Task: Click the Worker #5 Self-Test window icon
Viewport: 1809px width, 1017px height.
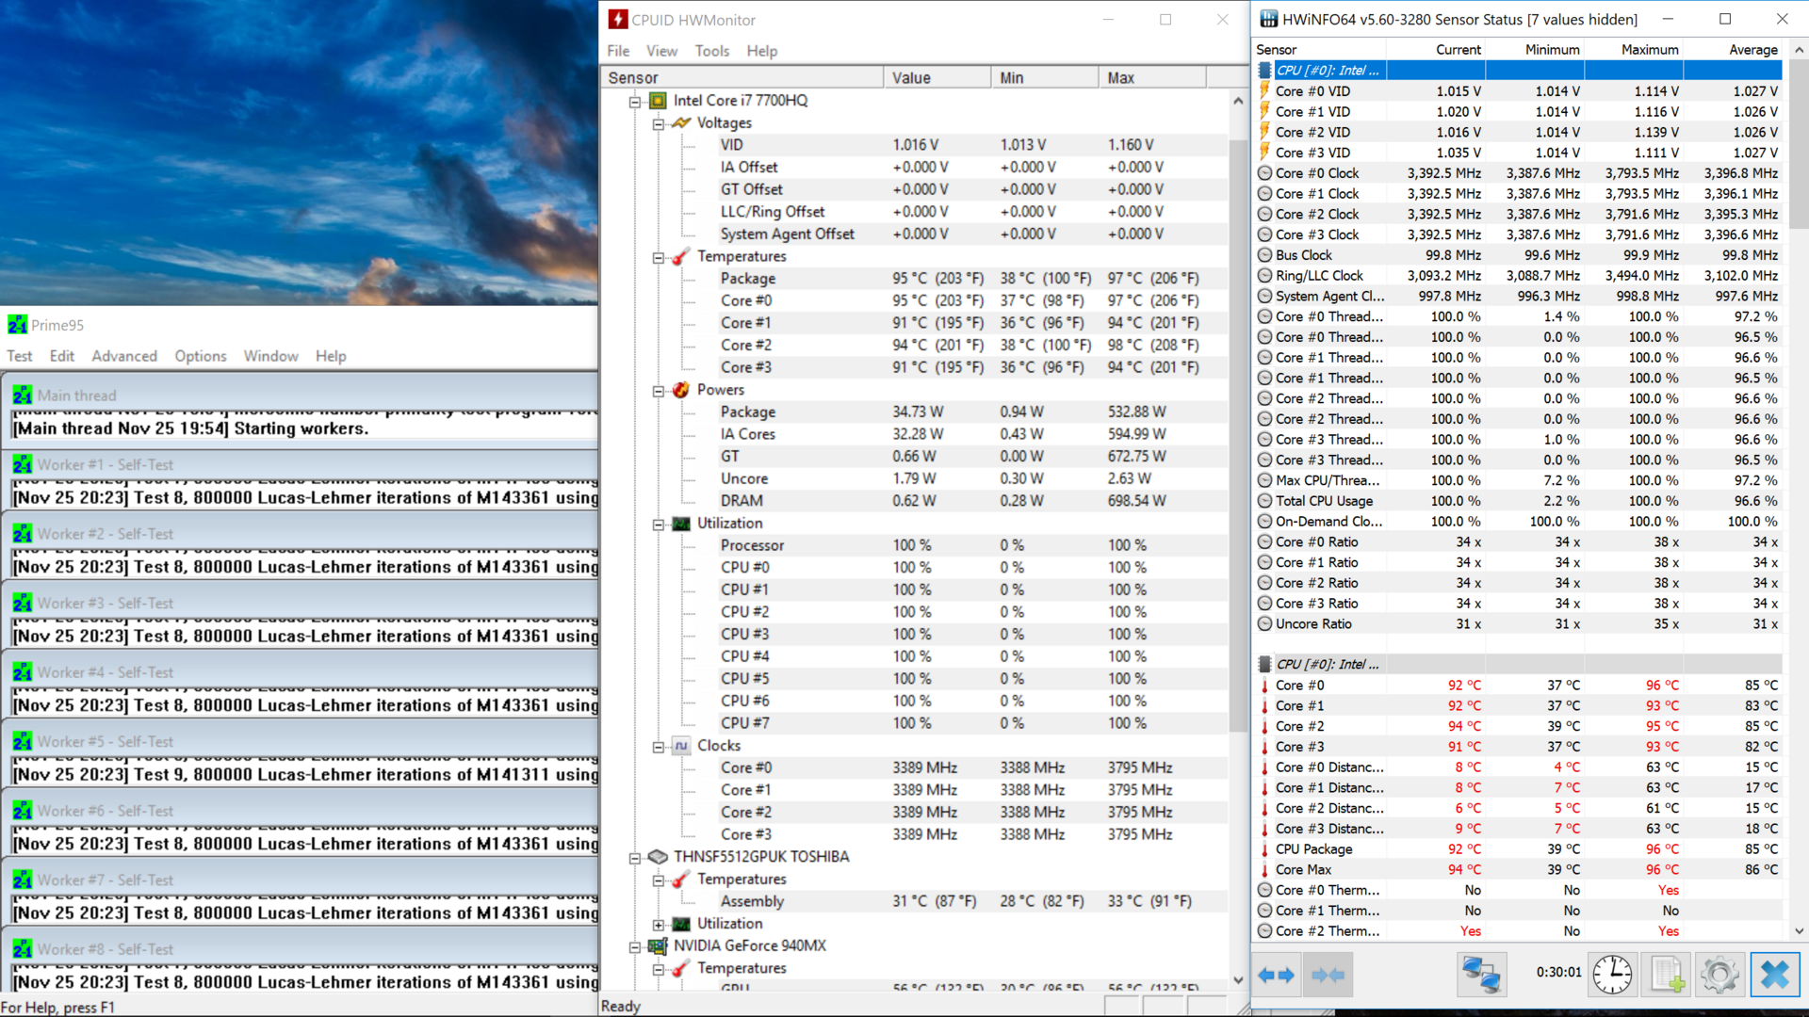Action: (23, 741)
